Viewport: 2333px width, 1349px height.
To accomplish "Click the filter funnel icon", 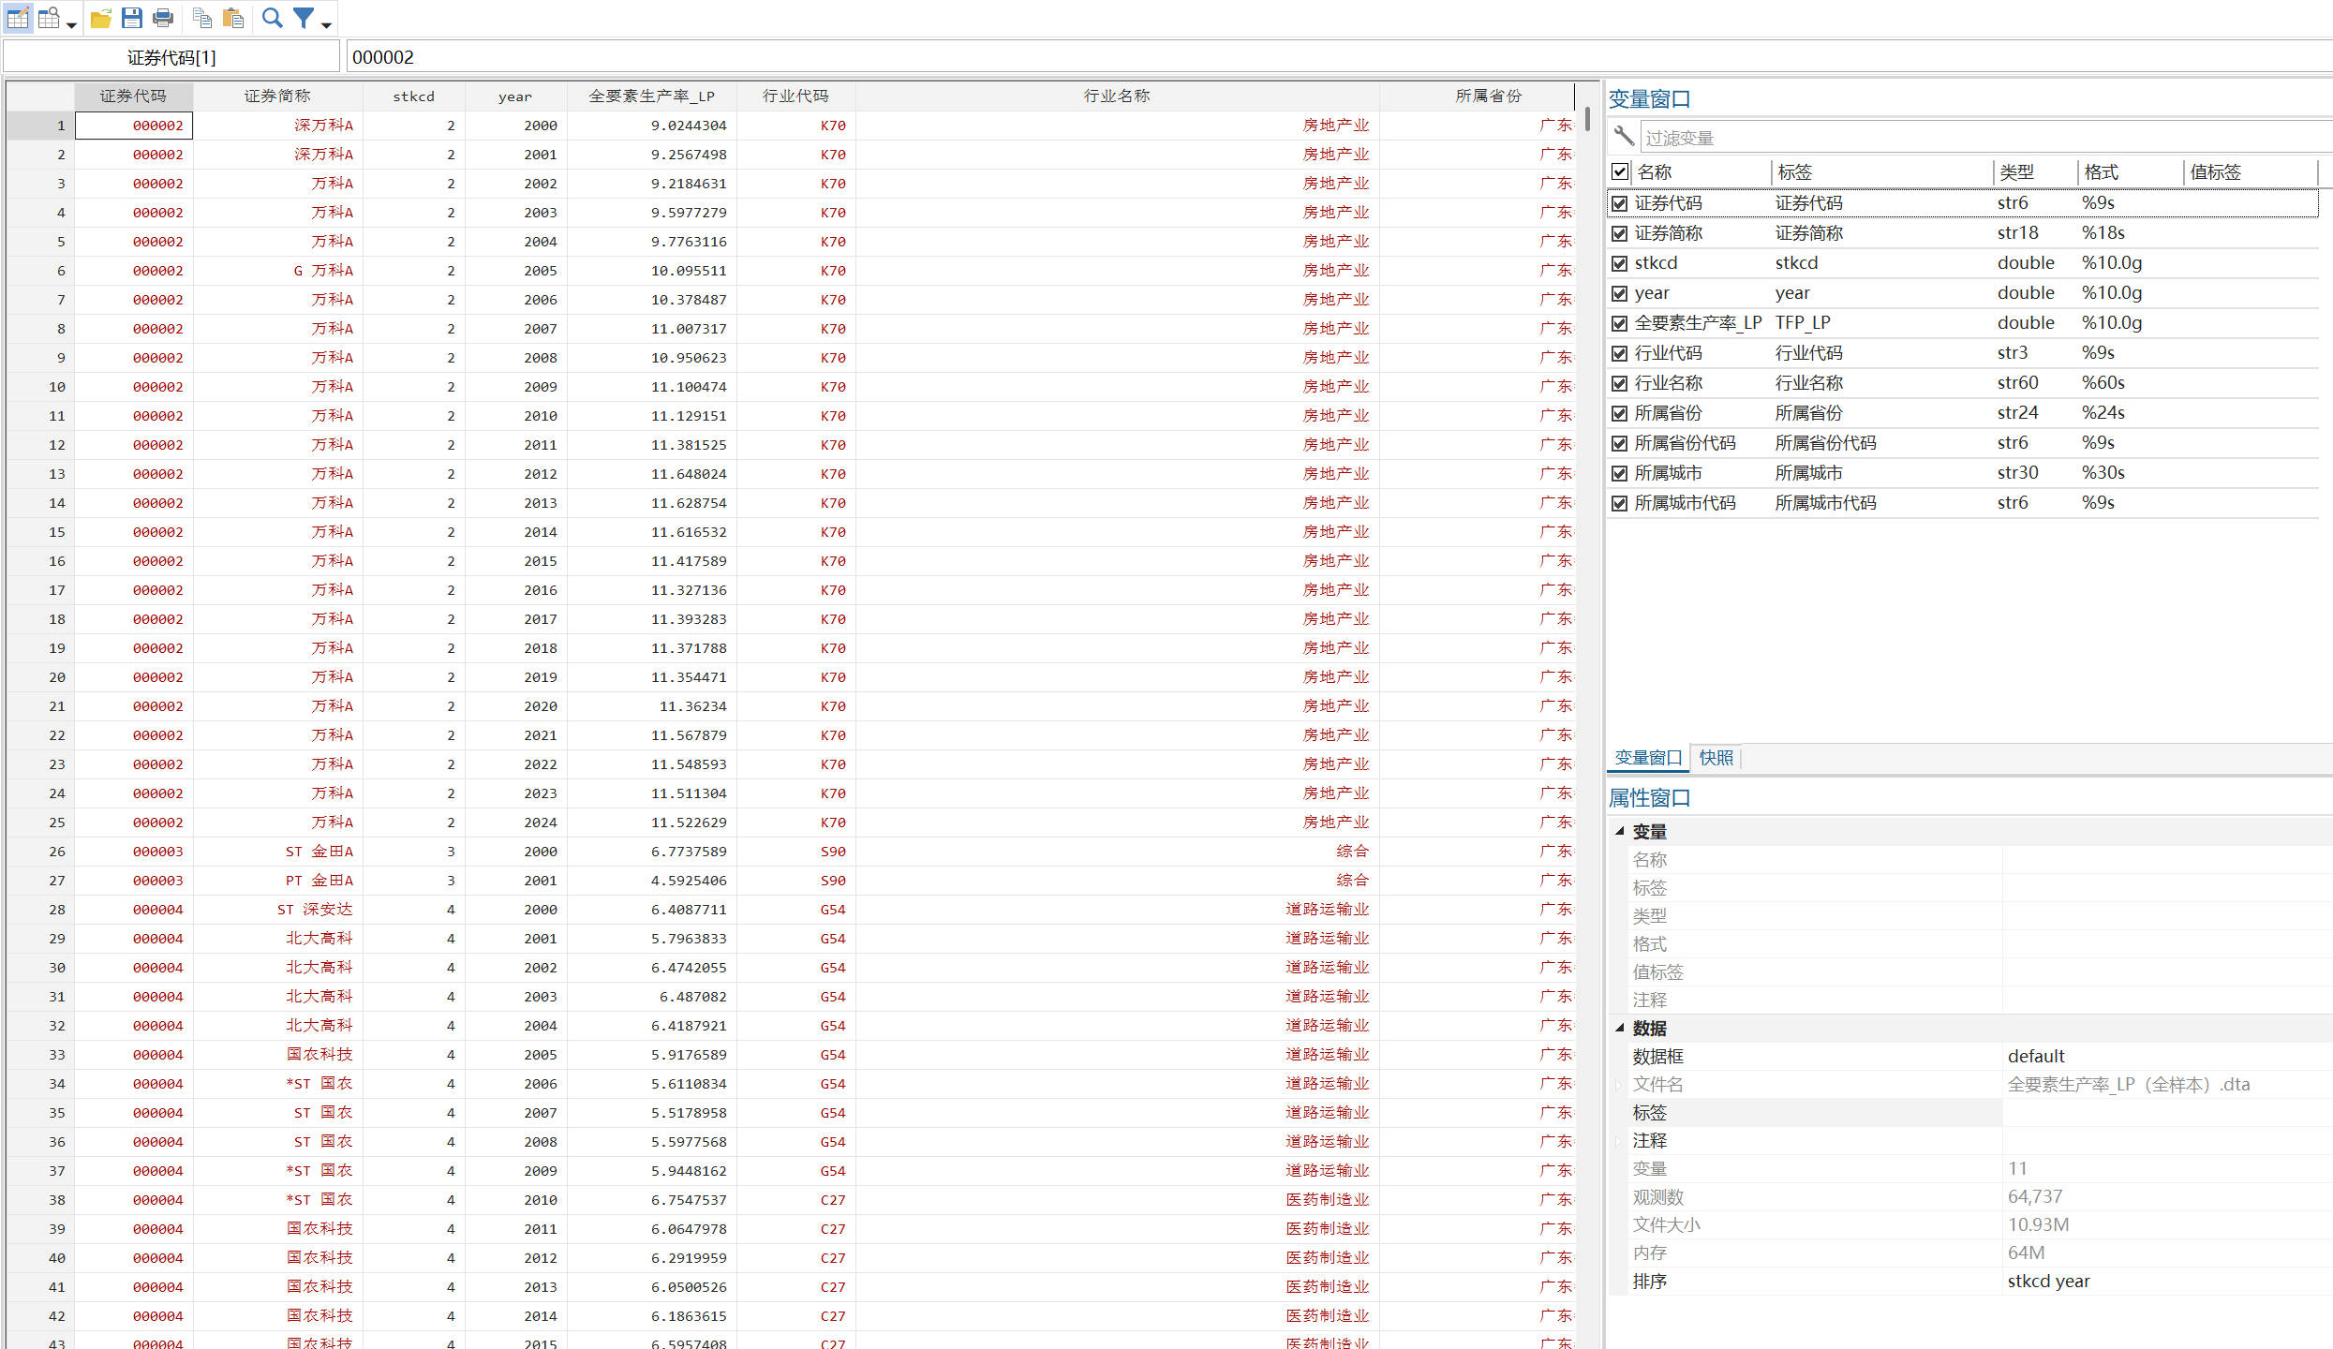I will click(304, 18).
